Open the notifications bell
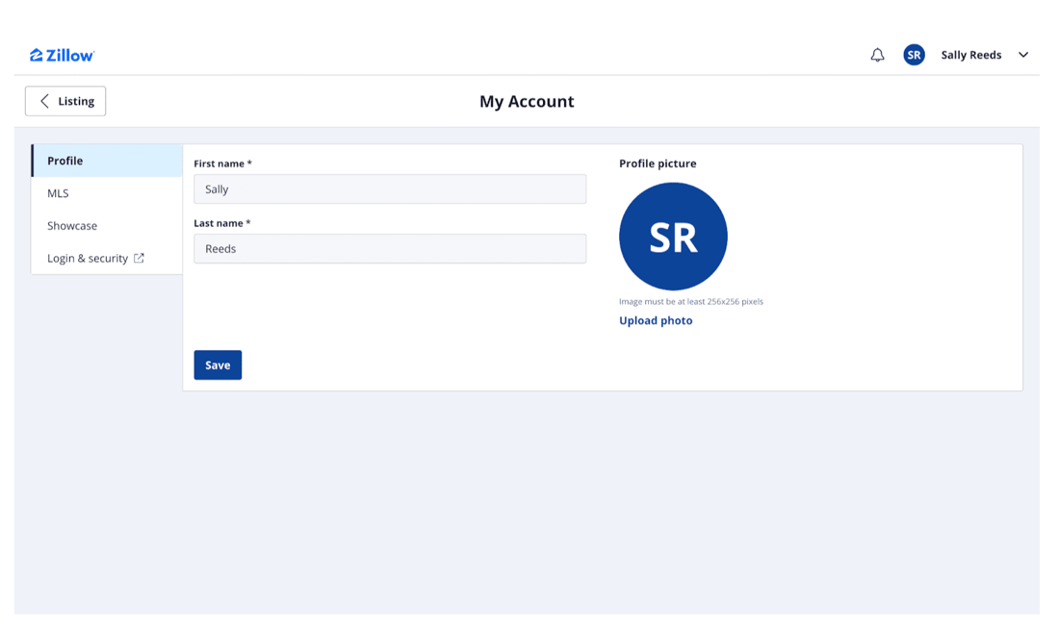Viewport: 1059px width, 629px height. click(x=877, y=55)
